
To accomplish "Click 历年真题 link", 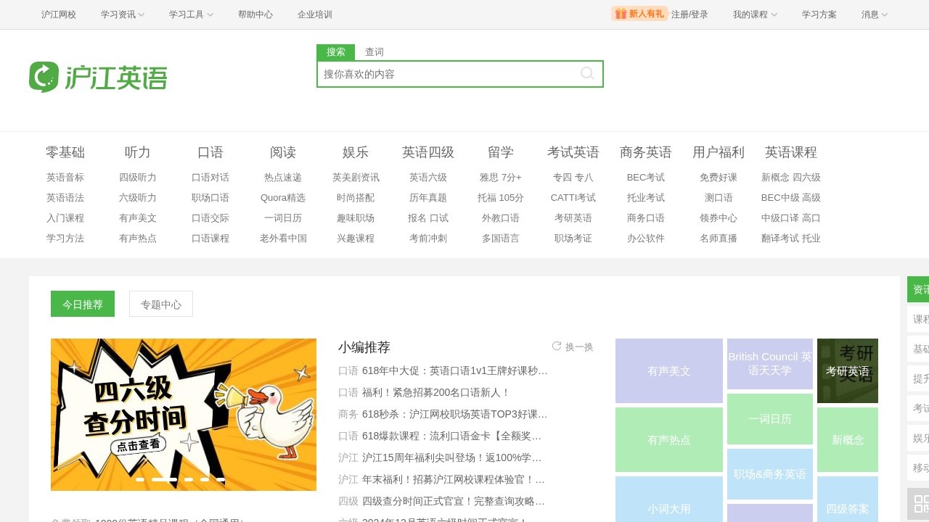I will point(428,197).
